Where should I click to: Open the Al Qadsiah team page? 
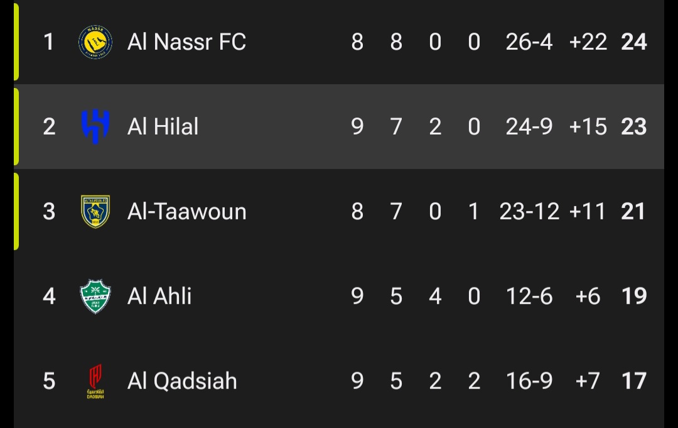pos(181,380)
